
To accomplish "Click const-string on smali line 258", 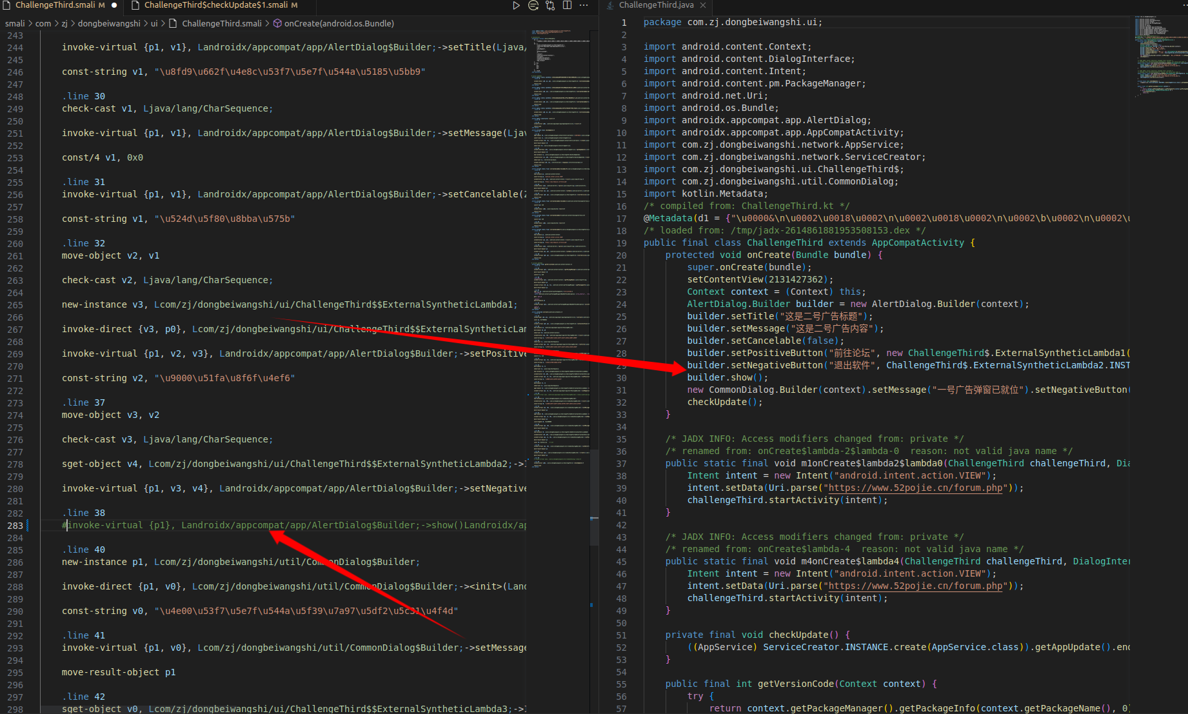I will (x=178, y=219).
